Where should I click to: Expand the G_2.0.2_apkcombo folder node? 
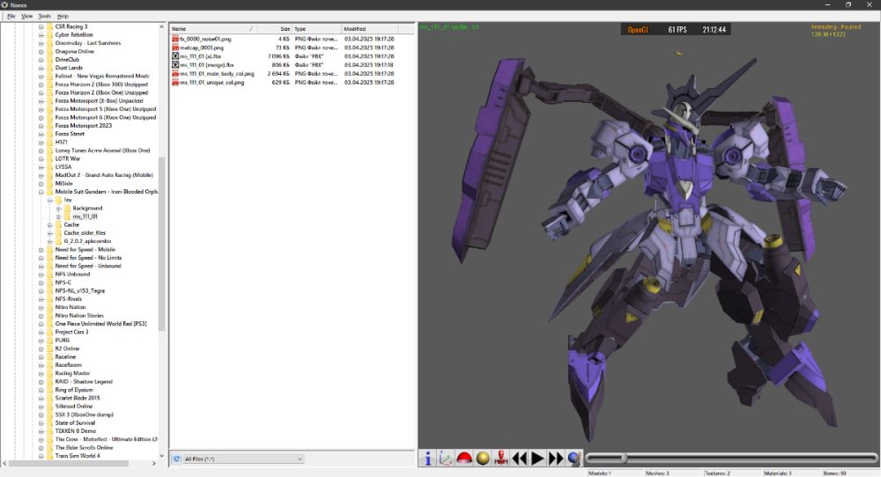coord(50,241)
